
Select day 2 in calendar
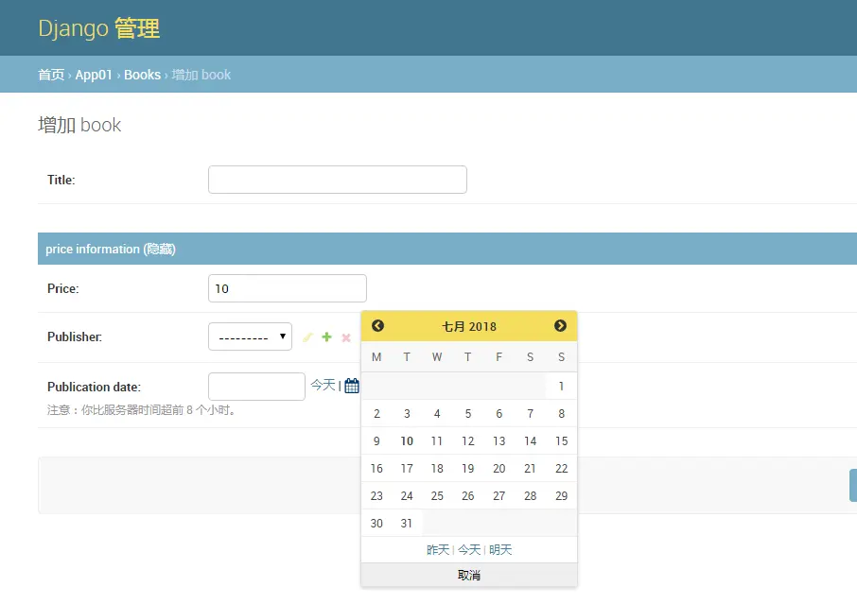click(x=376, y=413)
